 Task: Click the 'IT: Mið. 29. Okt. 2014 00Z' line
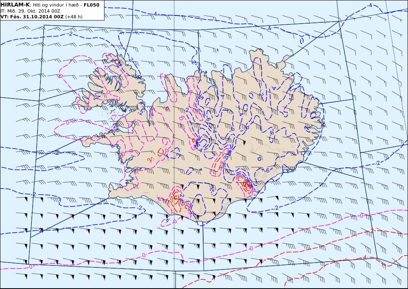pos(30,11)
